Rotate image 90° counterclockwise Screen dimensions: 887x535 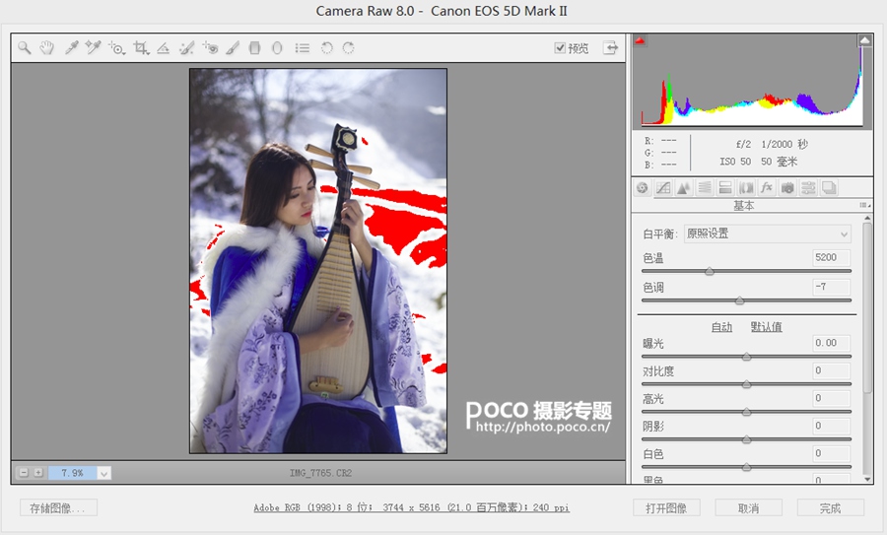coord(326,48)
